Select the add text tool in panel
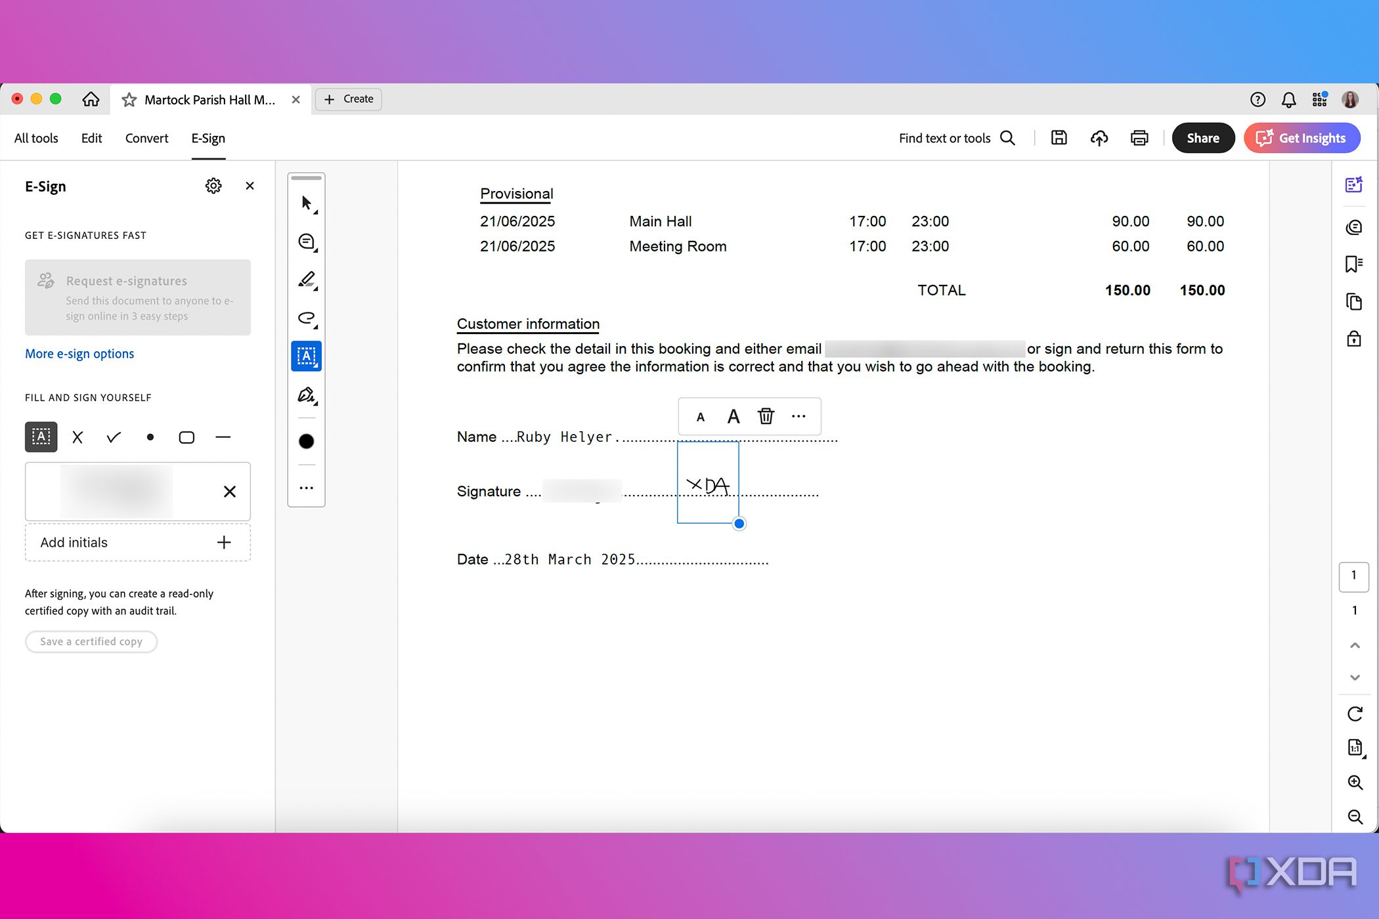 pos(41,437)
